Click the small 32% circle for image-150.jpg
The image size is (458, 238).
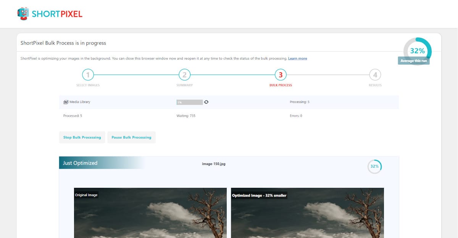(374, 166)
